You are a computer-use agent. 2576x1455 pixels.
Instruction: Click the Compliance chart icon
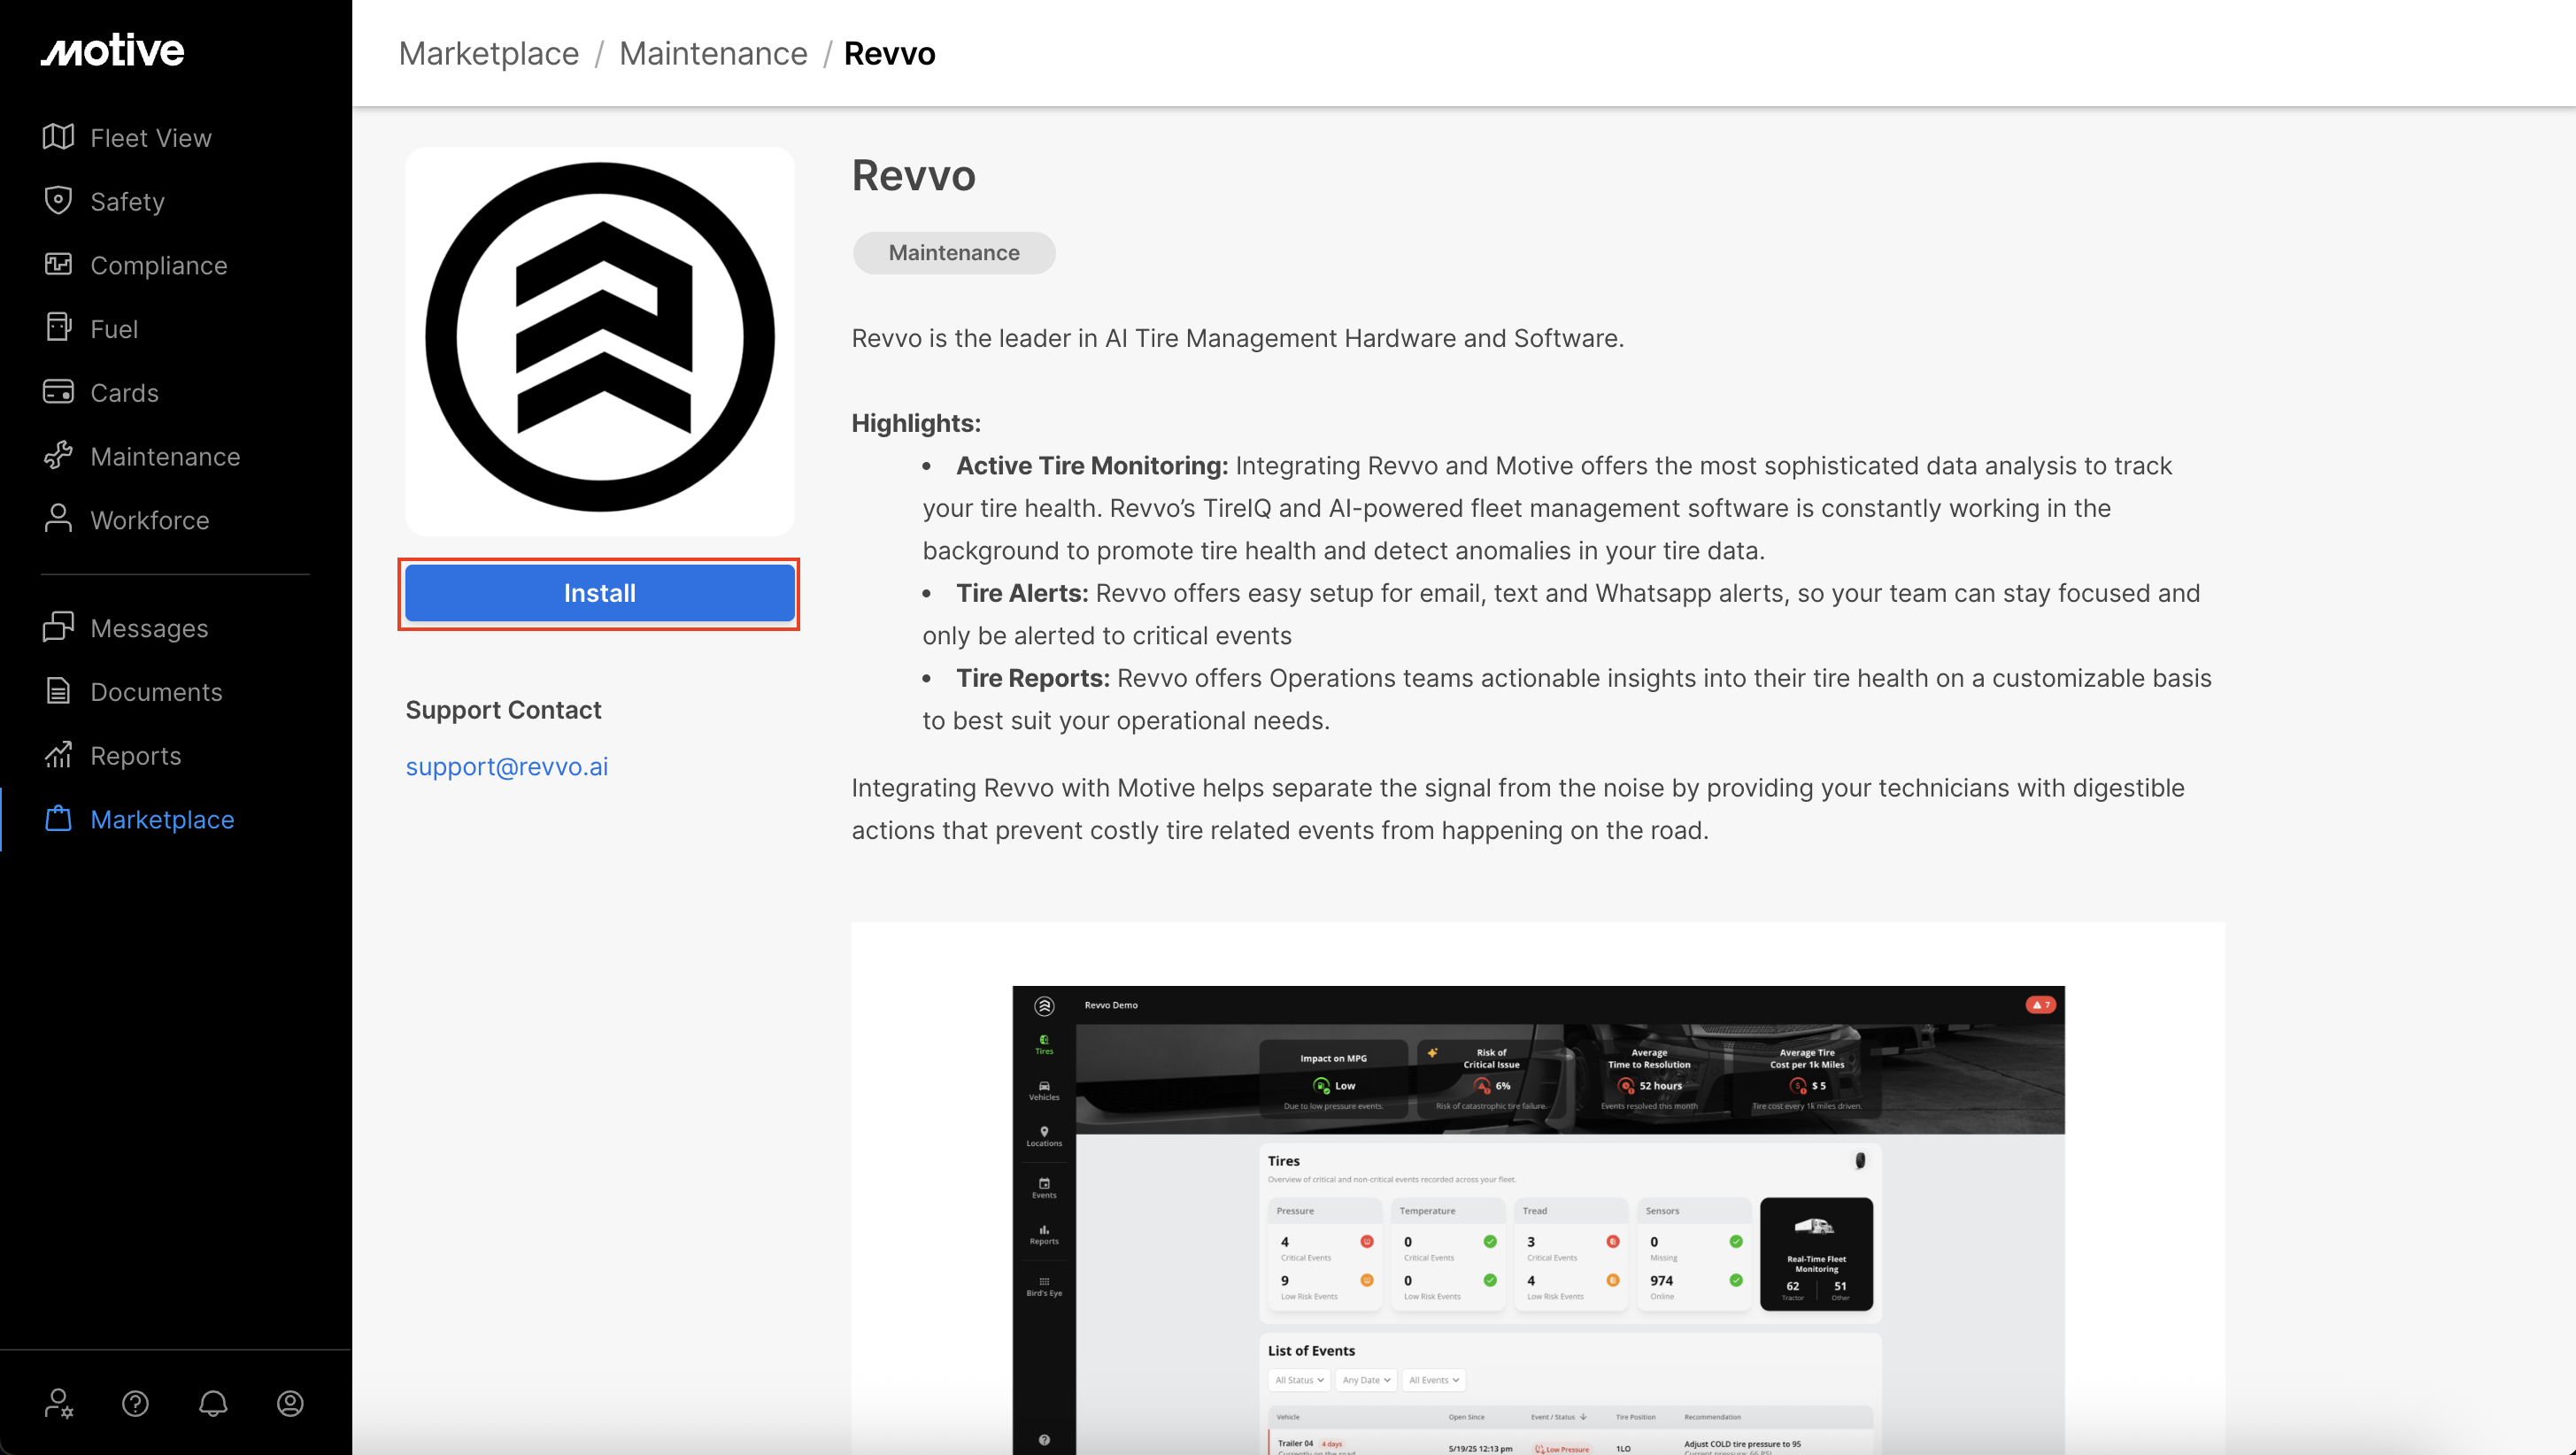pos(58,264)
